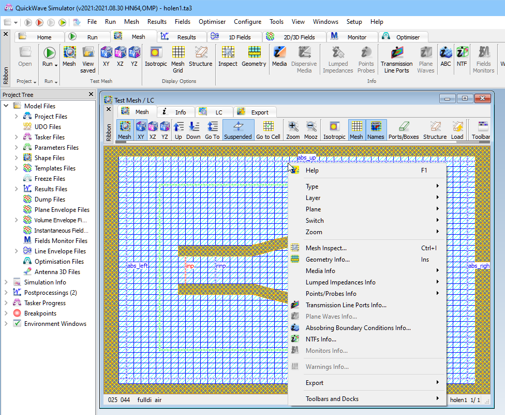The image size is (505, 415).
Task: Toggle Mesh display in Test Mesh window ribbon
Action: (x=357, y=130)
